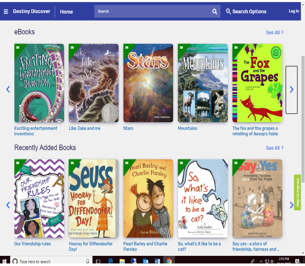Click the IN badge on Stars cover

(127, 48)
